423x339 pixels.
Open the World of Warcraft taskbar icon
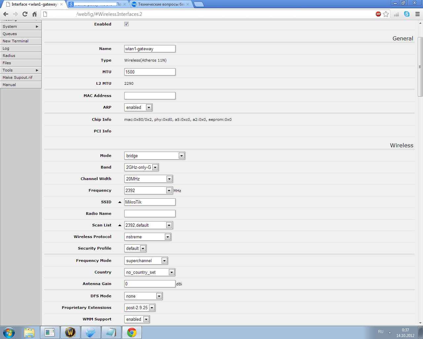[70, 332]
